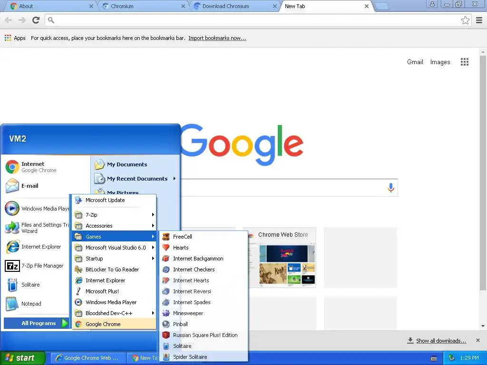Close the downloads bar
Viewport: 487px width, 365px height.
click(477, 340)
